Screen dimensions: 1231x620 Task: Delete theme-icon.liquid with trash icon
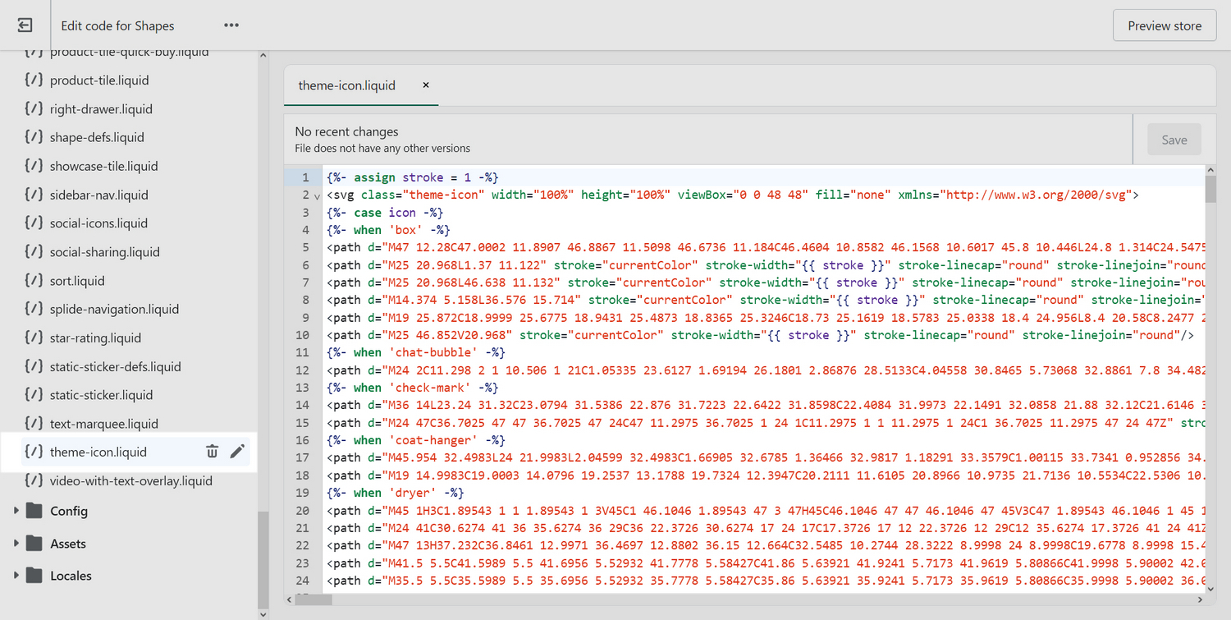[212, 452]
